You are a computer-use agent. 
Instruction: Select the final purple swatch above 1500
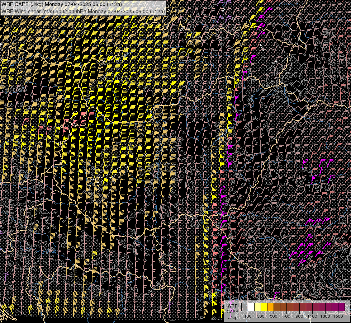[x=341, y=307]
